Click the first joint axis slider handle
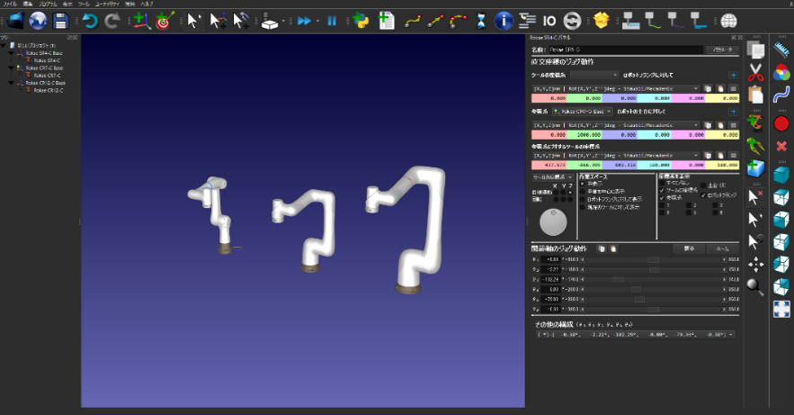The image size is (794, 415). pos(654,259)
